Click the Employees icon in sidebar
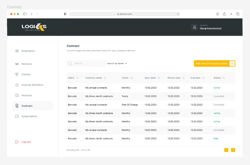Viewport: 250px width, 165px height. (17, 51)
